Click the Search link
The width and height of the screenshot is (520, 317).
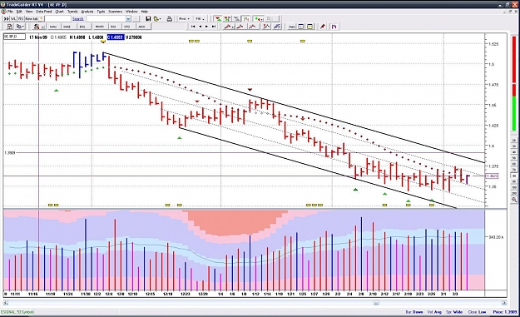78,19
